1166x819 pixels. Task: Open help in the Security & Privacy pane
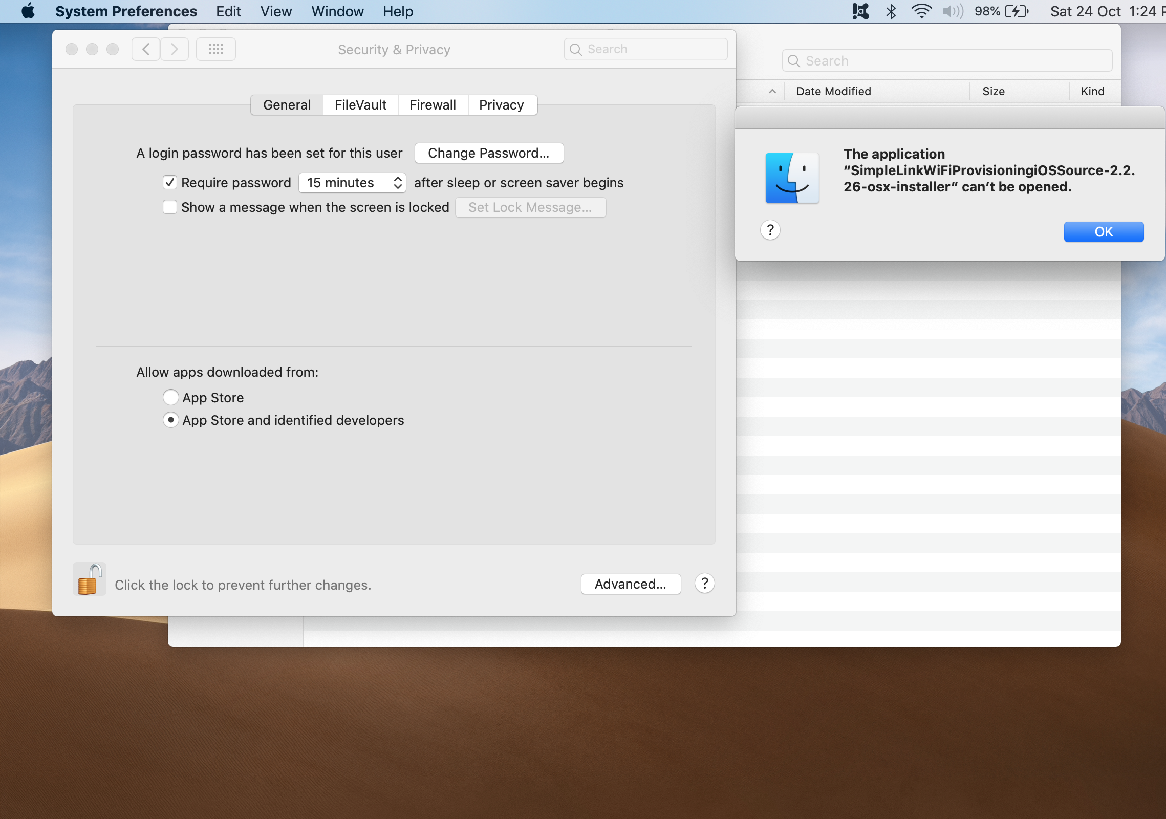coord(704,584)
